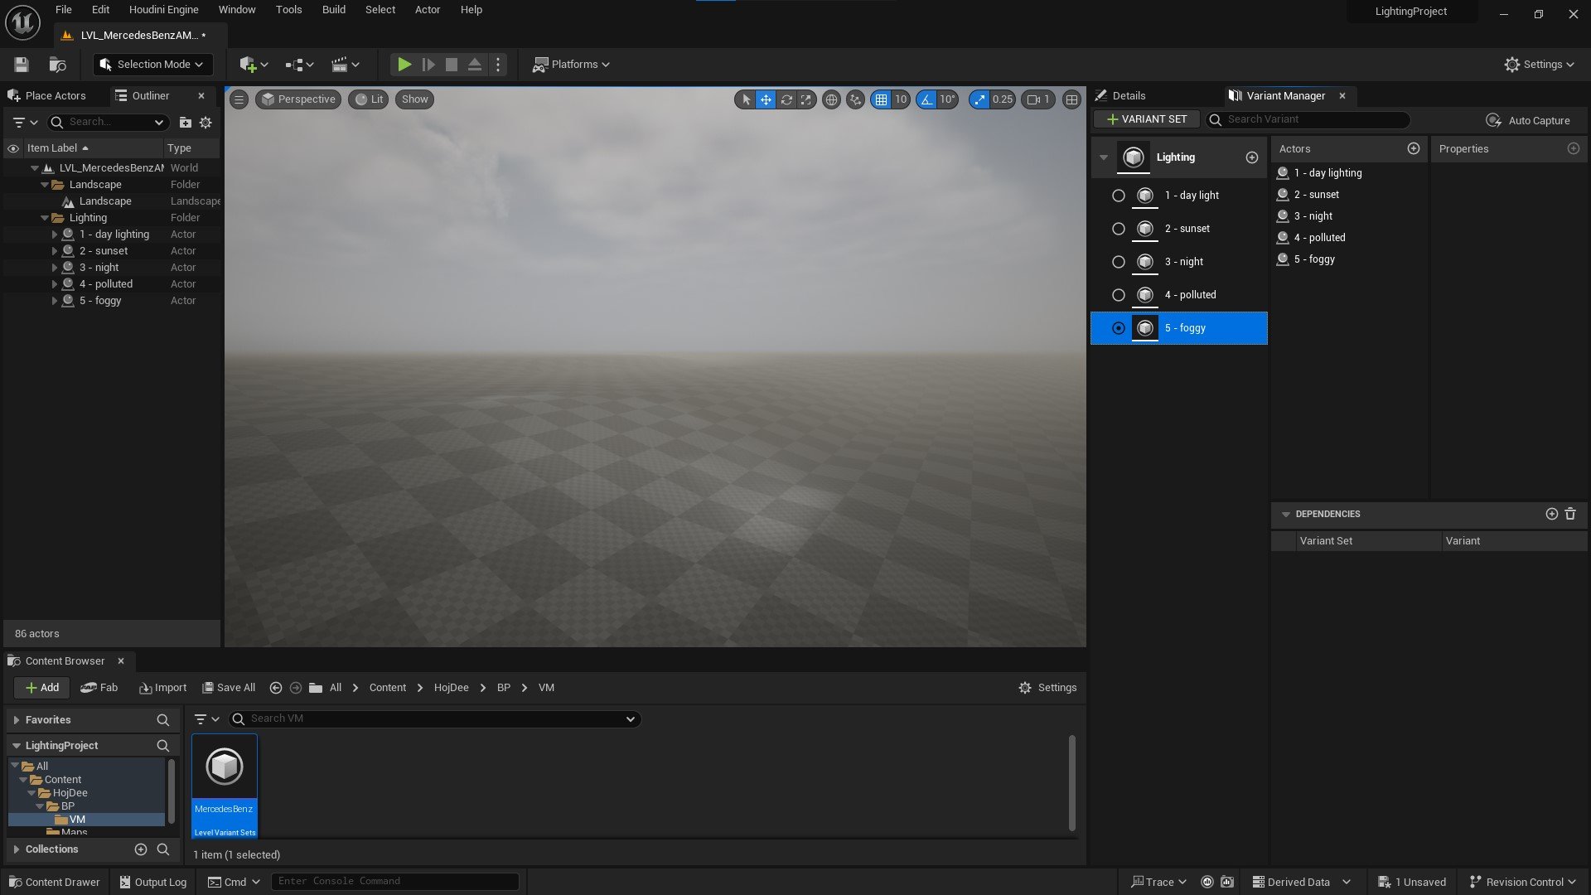Toggle grid snapping icon in viewport
Image resolution: width=1591 pixels, height=895 pixels.
click(881, 99)
